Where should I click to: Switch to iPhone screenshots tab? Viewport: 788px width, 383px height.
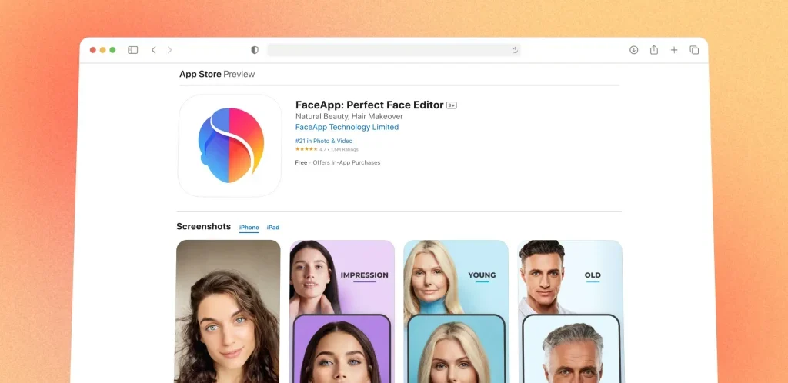(249, 228)
